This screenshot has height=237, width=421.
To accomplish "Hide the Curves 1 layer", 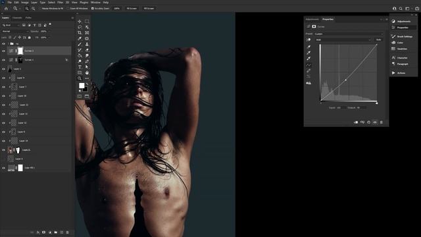I will [x=3, y=60].
